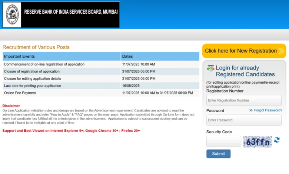
Task: Click the registered candidates people icon
Action: (x=210, y=68)
